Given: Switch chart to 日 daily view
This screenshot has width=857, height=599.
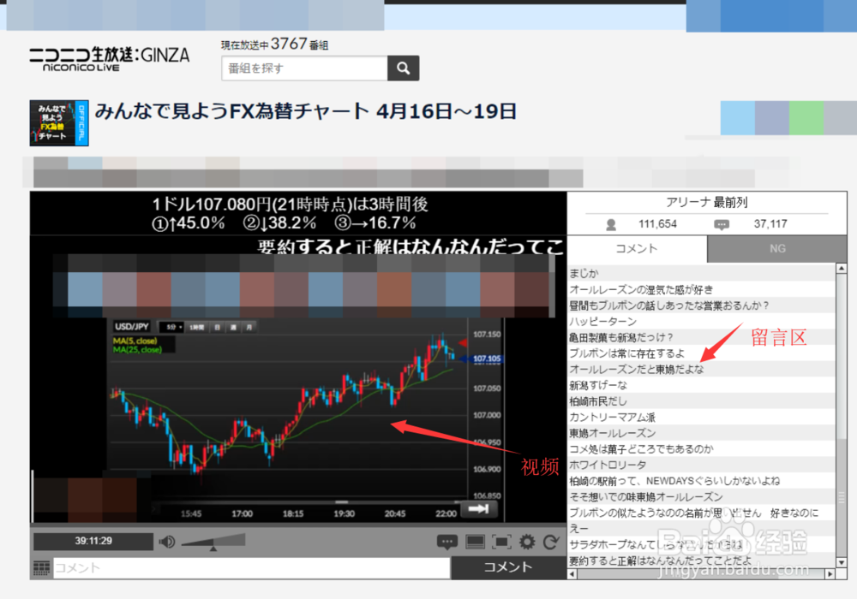Looking at the screenshot, I should click(217, 327).
